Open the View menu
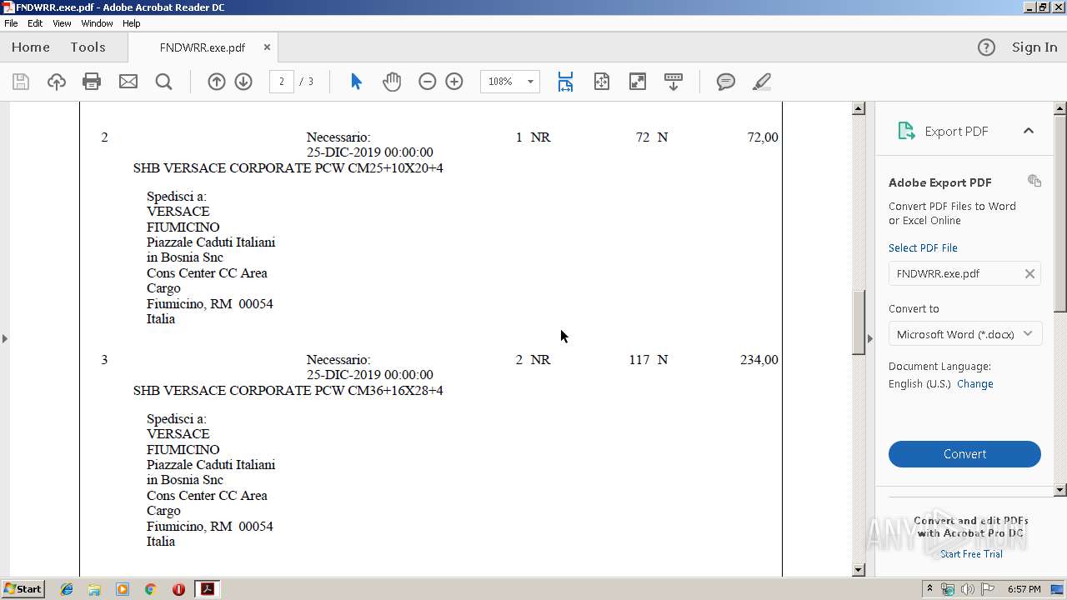 click(x=63, y=23)
